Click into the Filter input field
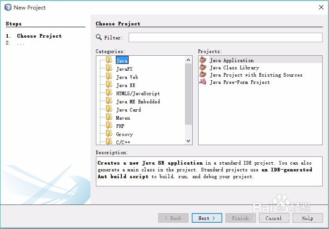Screen dimensions: 329x229 click(x=225, y=37)
